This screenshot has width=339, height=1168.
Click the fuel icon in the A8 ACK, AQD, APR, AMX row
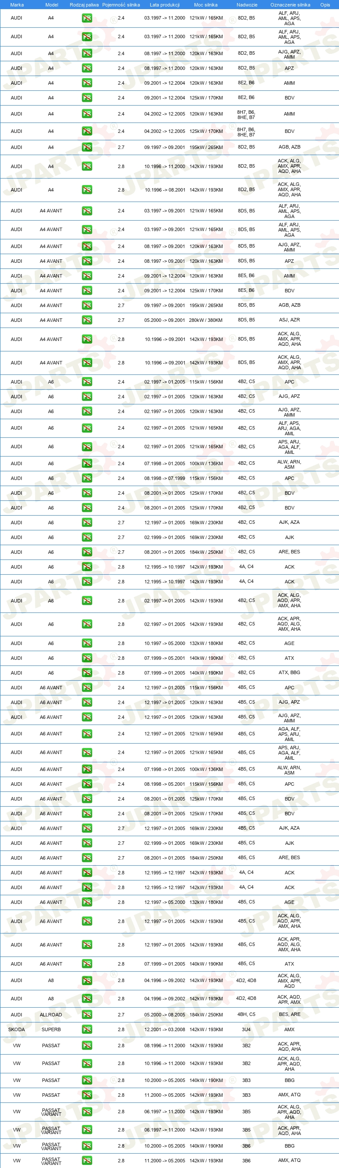click(x=87, y=999)
